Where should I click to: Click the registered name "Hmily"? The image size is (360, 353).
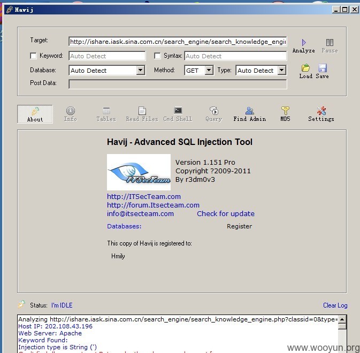[x=118, y=256]
